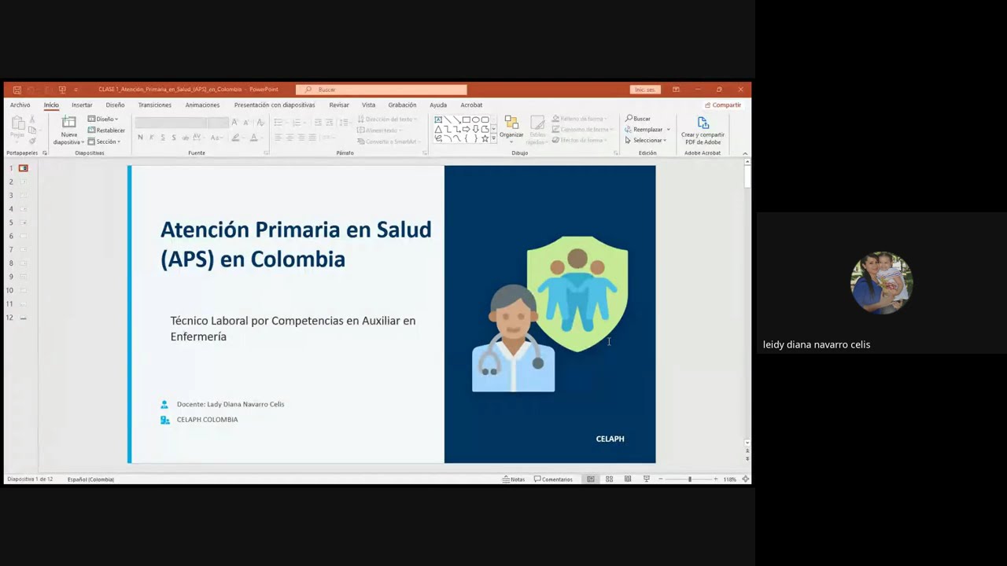Switch to the Insertar tab
Screen dimensions: 1007x566
coord(82,105)
